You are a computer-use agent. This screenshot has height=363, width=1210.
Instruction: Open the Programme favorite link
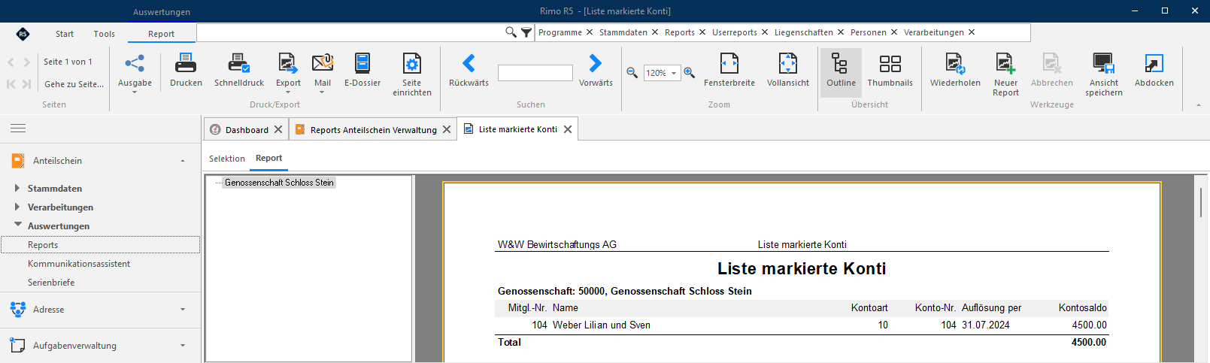click(x=560, y=32)
